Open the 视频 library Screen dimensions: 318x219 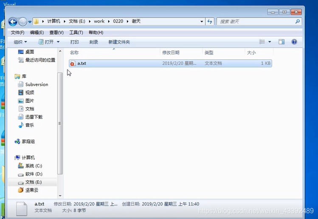(x=26, y=93)
